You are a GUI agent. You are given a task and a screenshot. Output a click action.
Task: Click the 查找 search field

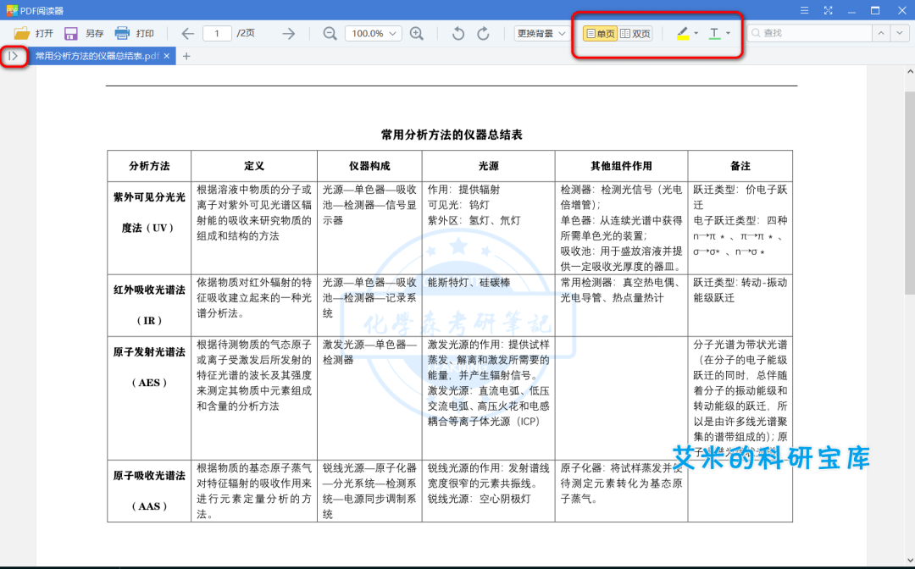[x=810, y=33]
